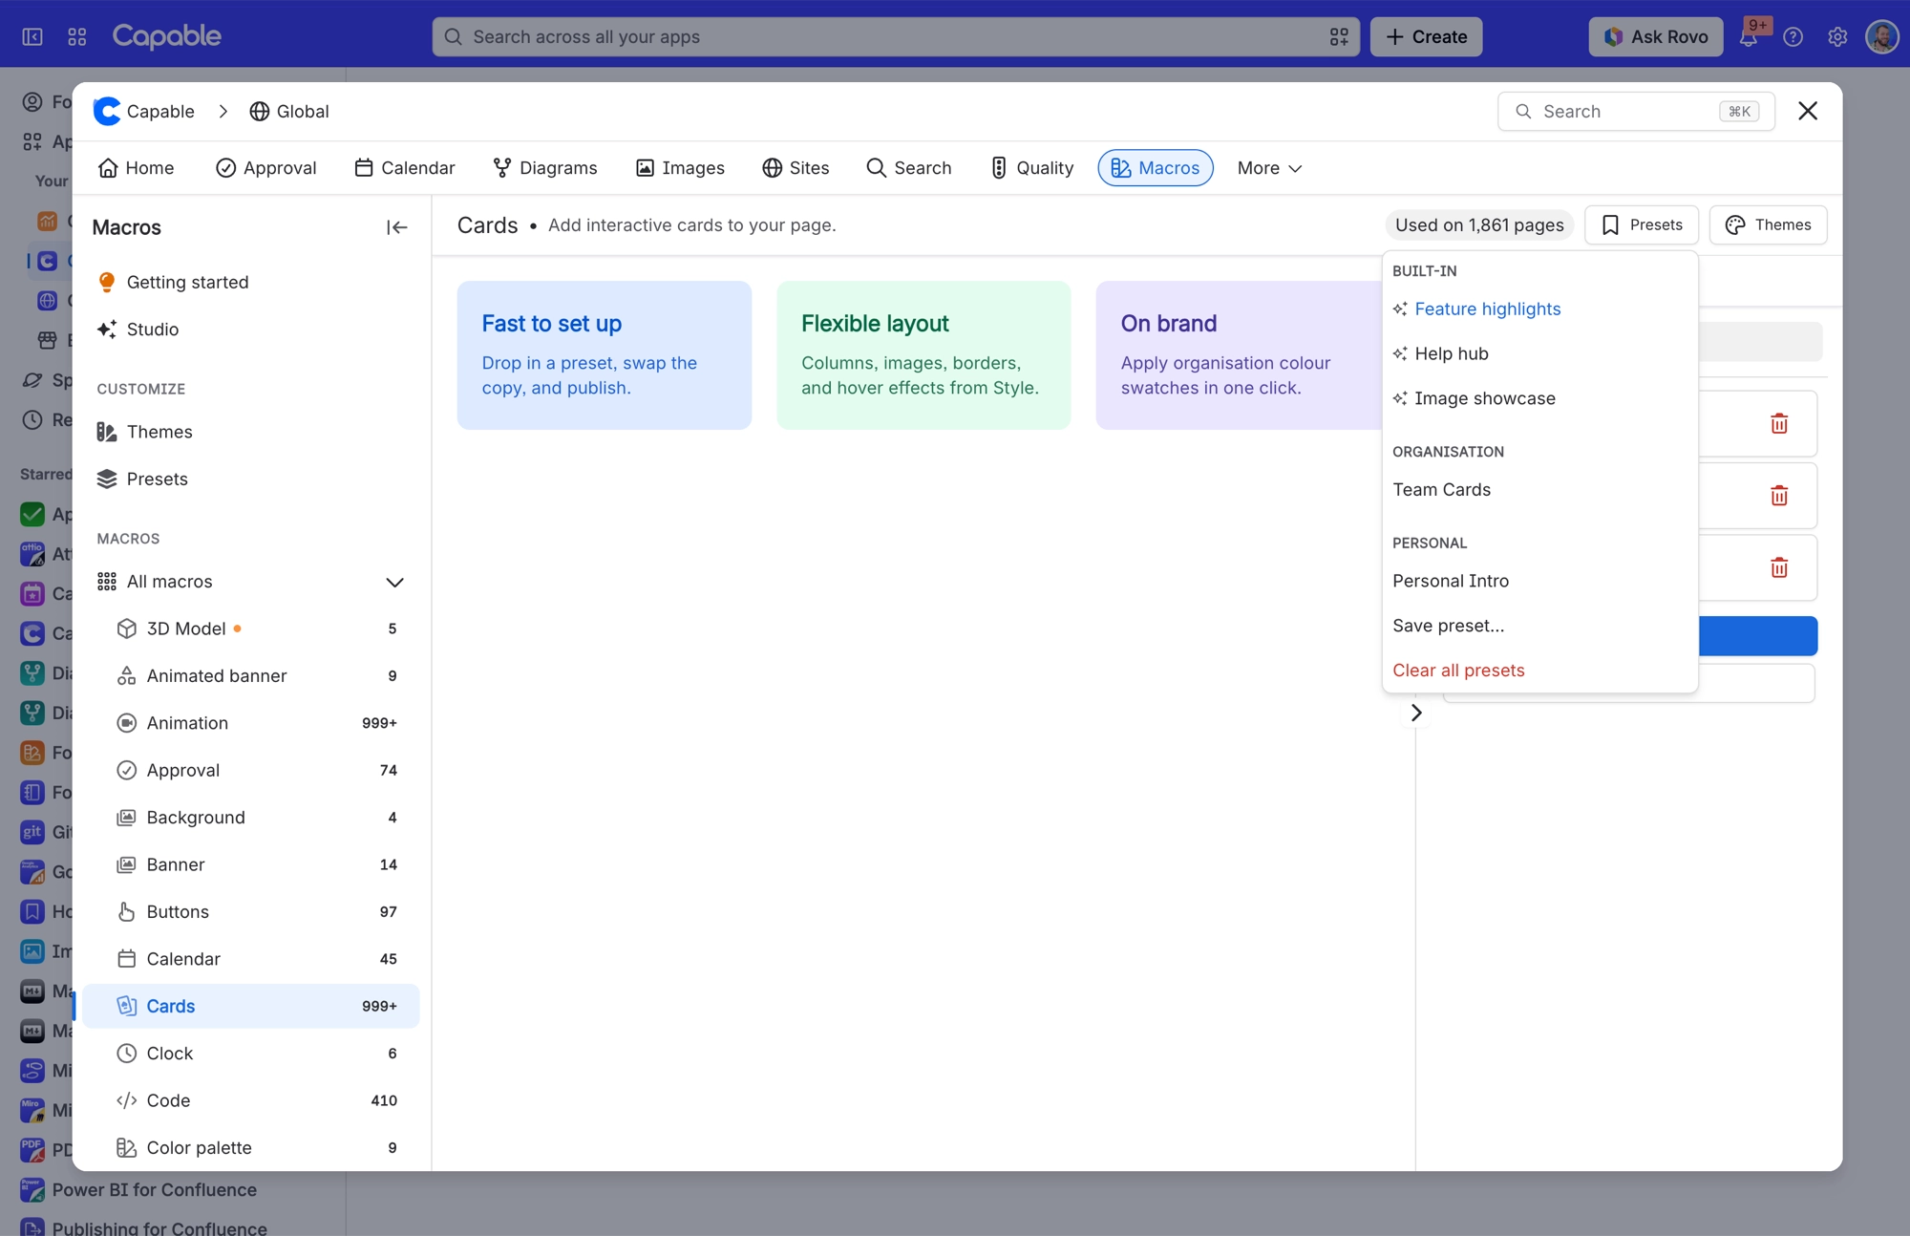Select Image showcase built-in preset
The height and width of the screenshot is (1236, 1910).
click(1539, 398)
